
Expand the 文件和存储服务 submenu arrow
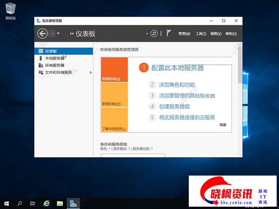point(90,72)
